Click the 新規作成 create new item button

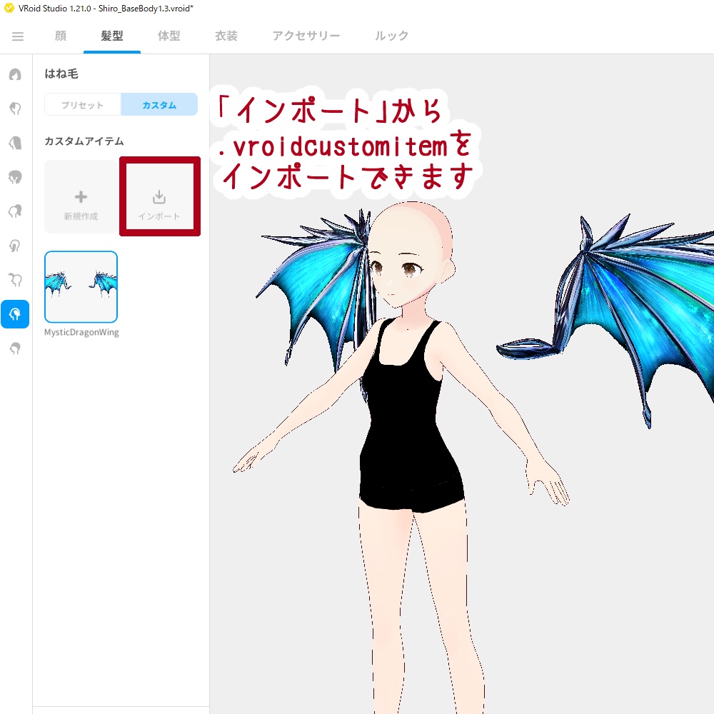(81, 196)
